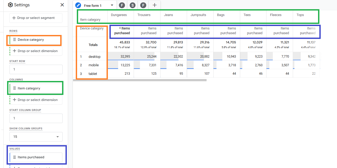This screenshot has width=337, height=168.
Task: Sort by Items purchased under Trousers
Action: [x=149, y=31]
